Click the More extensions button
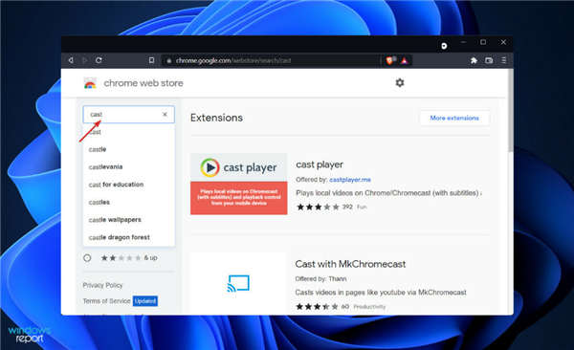The height and width of the screenshot is (350, 574). [x=454, y=118]
